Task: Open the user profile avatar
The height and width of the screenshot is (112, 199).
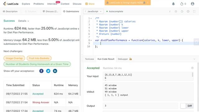Action: 192,4
